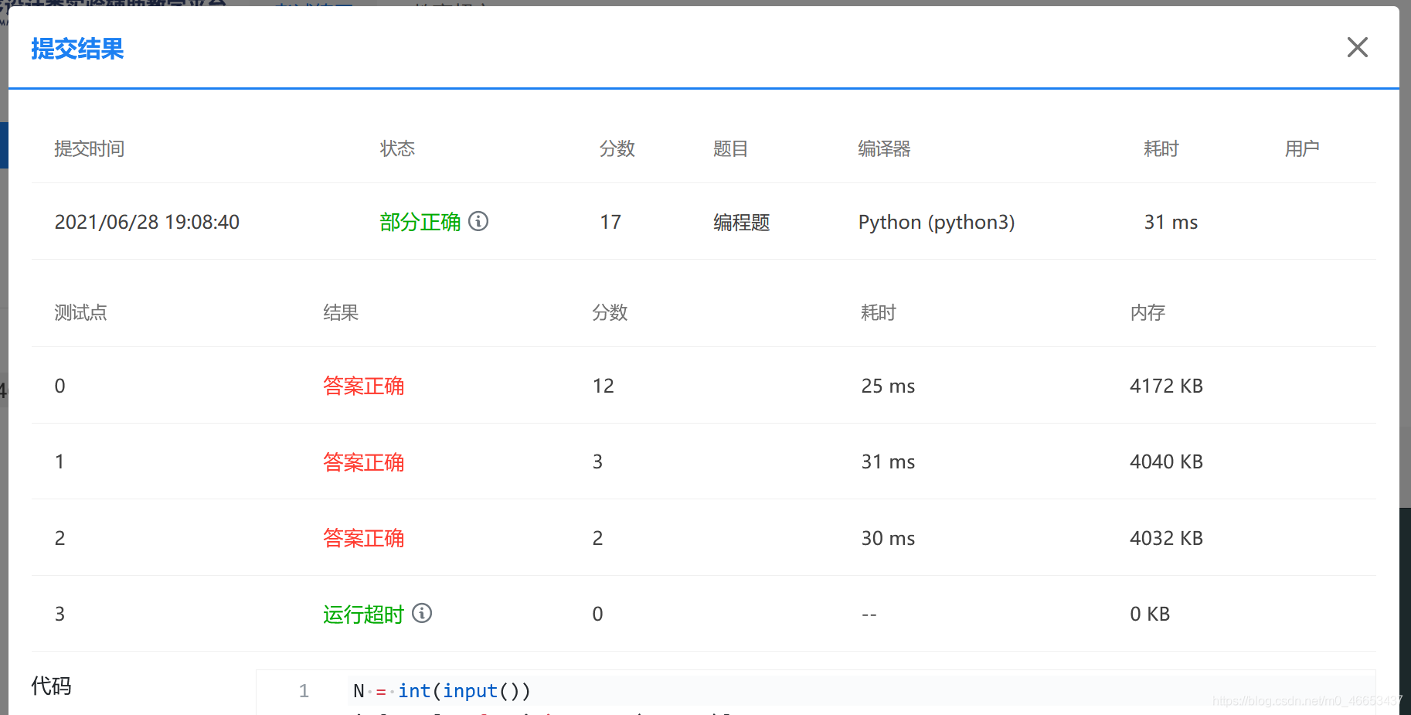Click the total time 31 ms in summary row
This screenshot has height=715, width=1411.
pos(1171,223)
